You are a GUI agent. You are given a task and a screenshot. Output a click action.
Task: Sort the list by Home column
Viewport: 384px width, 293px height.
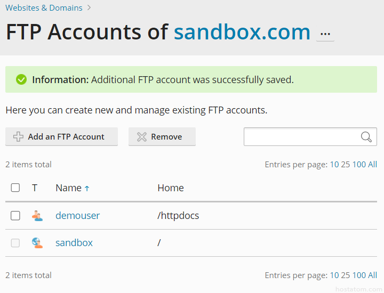pos(171,188)
